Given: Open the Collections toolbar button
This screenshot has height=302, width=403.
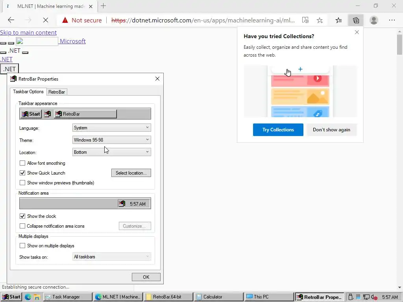Looking at the screenshot, I should pyautogui.click(x=356, y=20).
